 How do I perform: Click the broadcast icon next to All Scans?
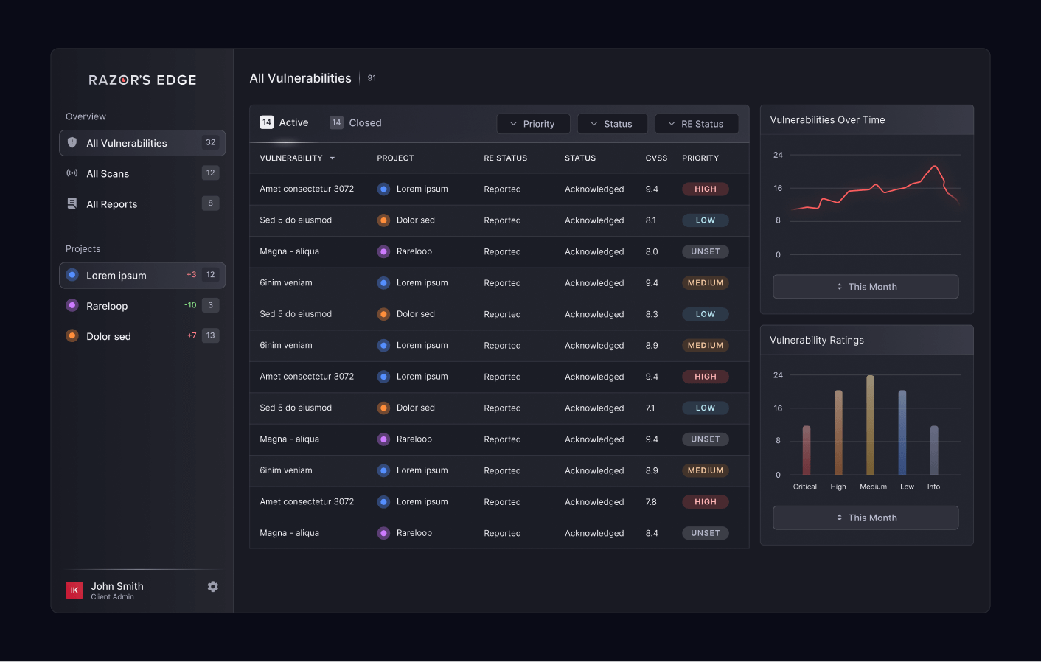point(72,173)
